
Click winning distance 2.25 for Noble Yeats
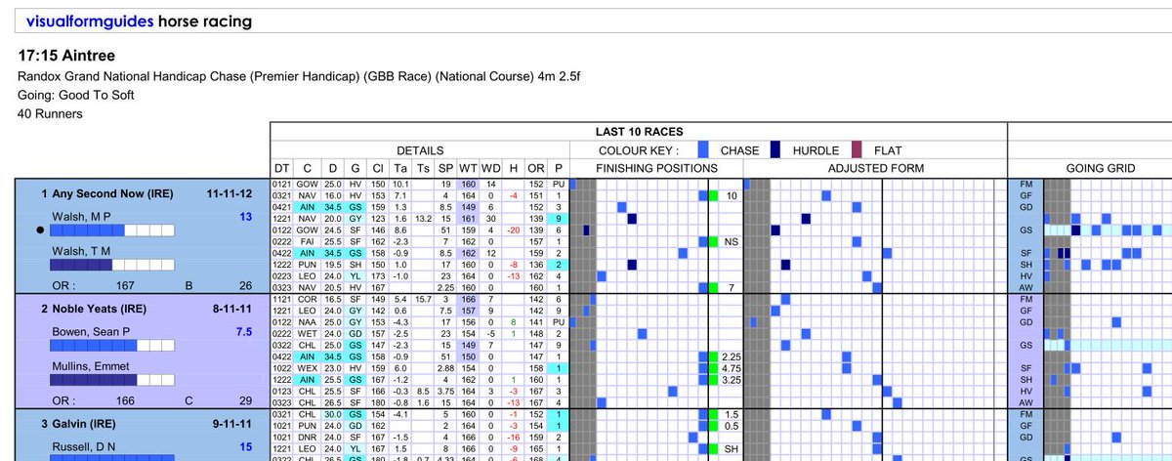click(730, 357)
